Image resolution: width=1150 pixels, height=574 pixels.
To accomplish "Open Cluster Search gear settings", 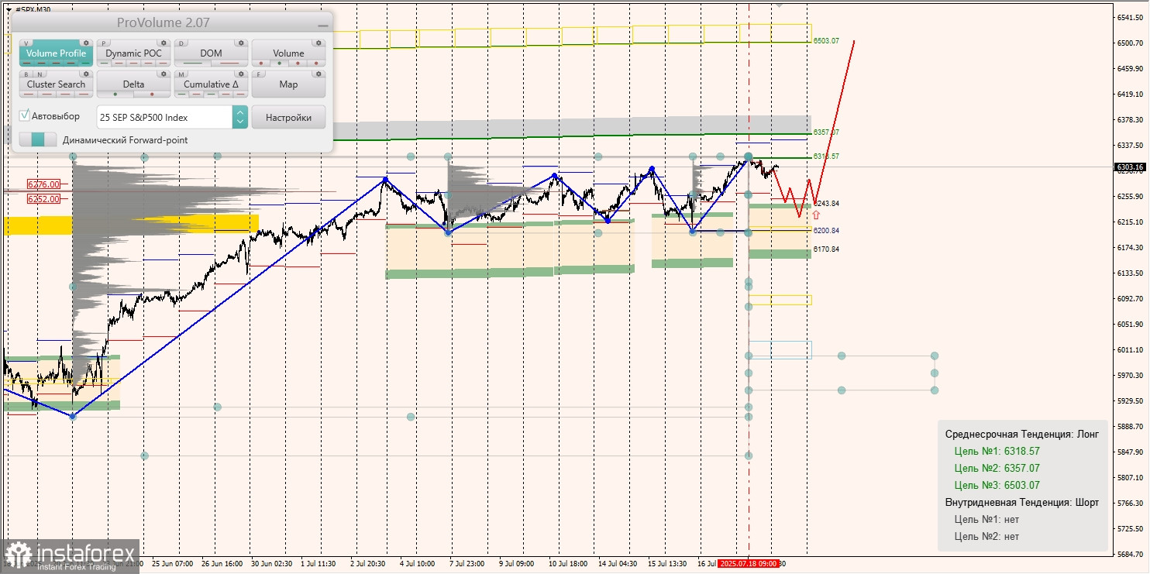I will click(86, 74).
